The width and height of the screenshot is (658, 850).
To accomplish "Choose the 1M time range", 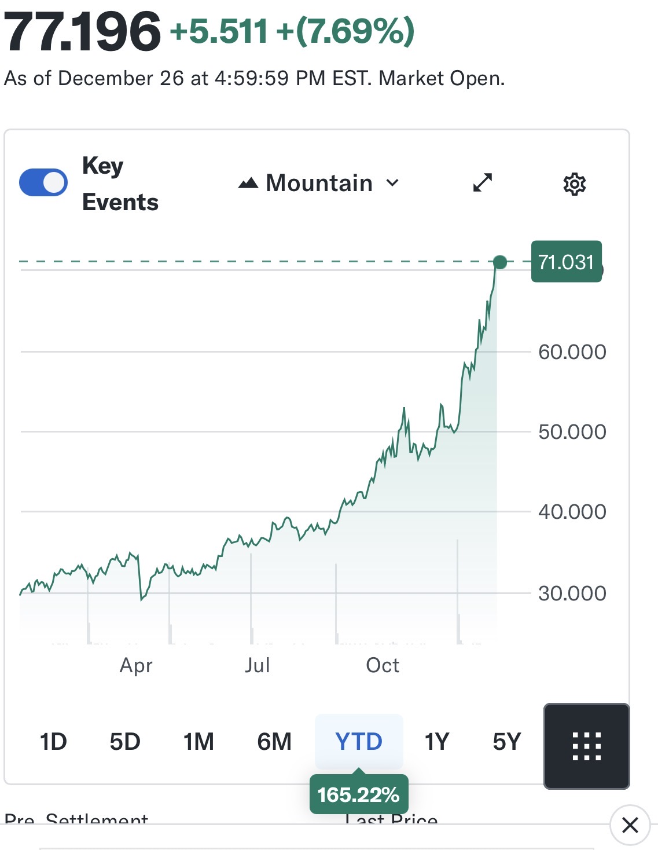I will [x=198, y=742].
